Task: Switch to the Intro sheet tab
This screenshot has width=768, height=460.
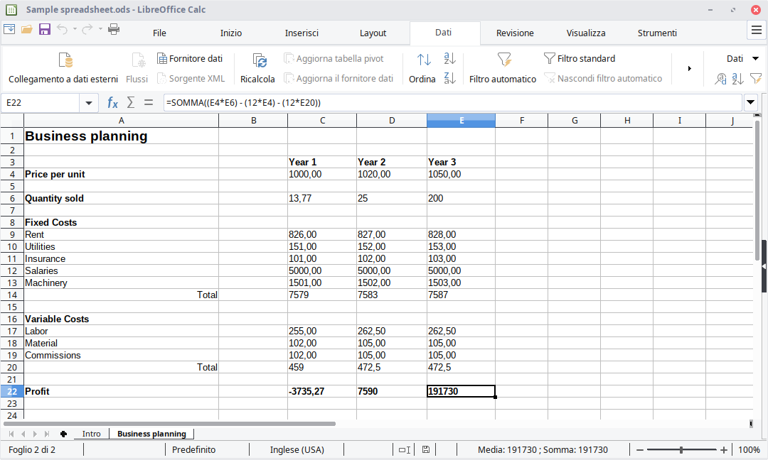Action: (x=91, y=434)
